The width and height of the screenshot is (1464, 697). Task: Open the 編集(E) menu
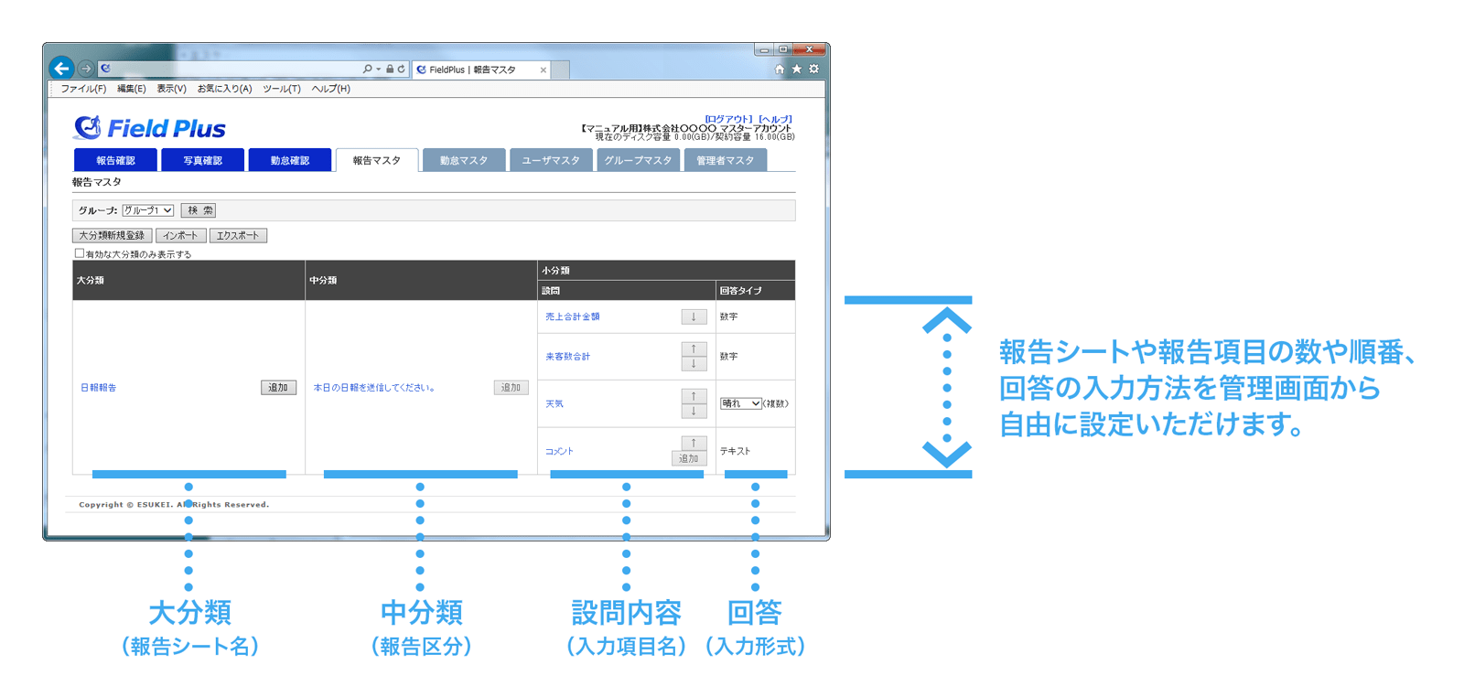(x=132, y=89)
